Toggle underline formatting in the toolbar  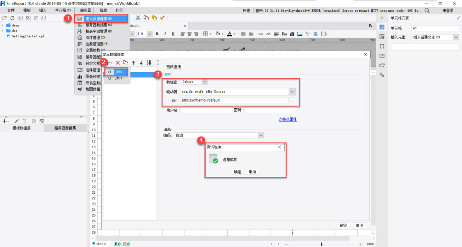pyautogui.click(x=173, y=34)
